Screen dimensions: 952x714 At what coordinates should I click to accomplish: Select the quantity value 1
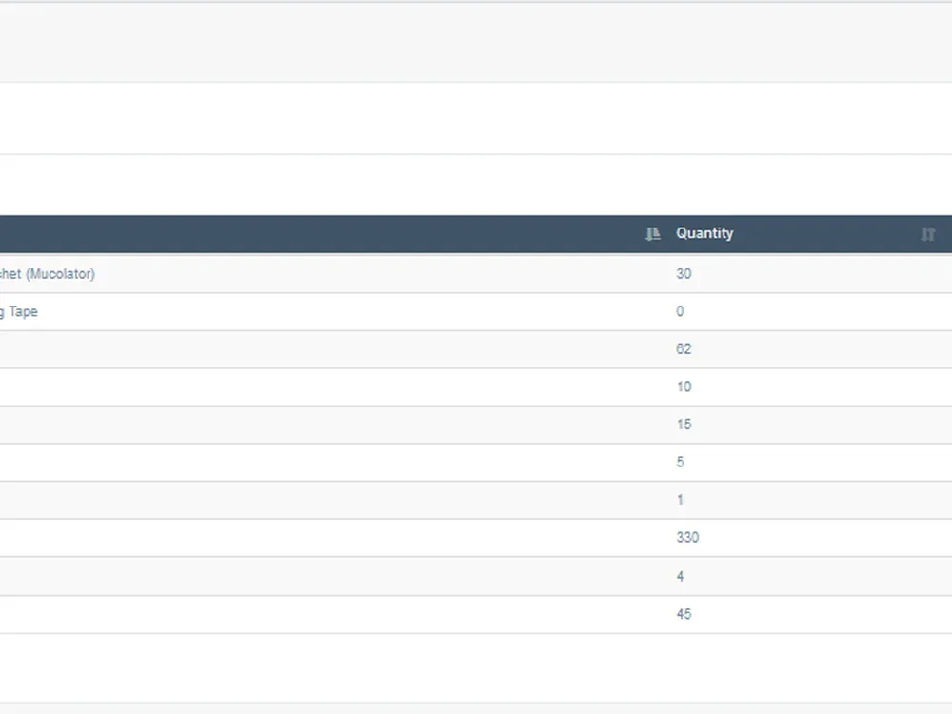pyautogui.click(x=680, y=500)
